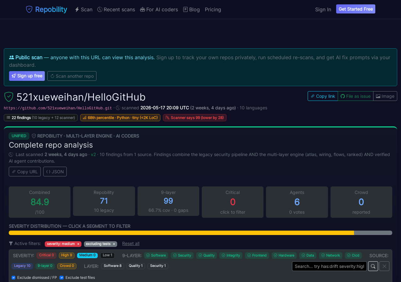
Task: Select the Agents 6 card
Action: pos(297,202)
